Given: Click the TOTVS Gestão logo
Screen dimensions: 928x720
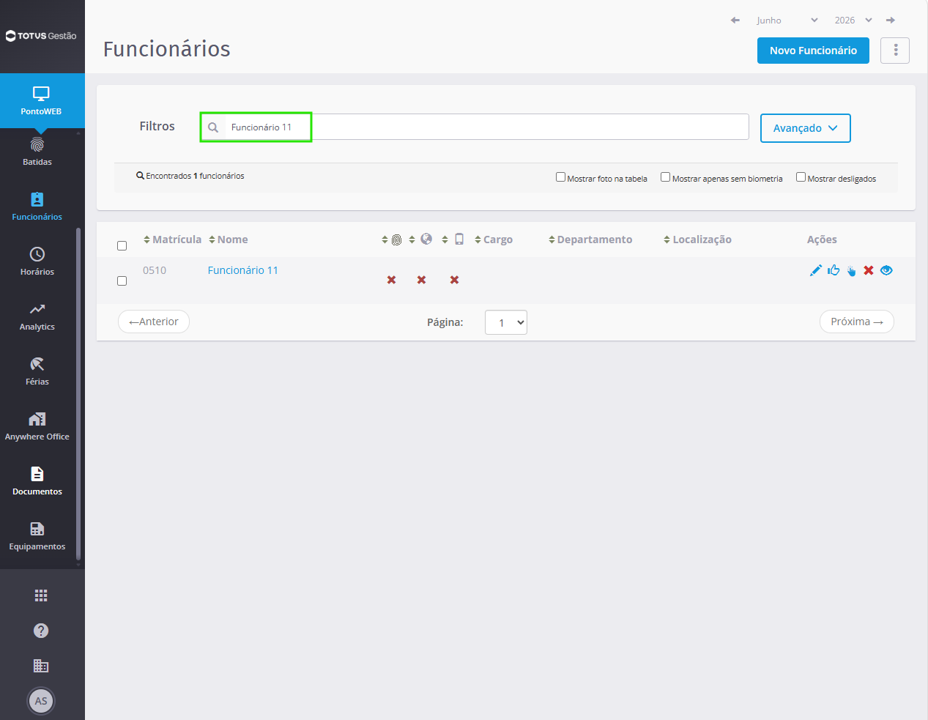Looking at the screenshot, I should pos(41,36).
